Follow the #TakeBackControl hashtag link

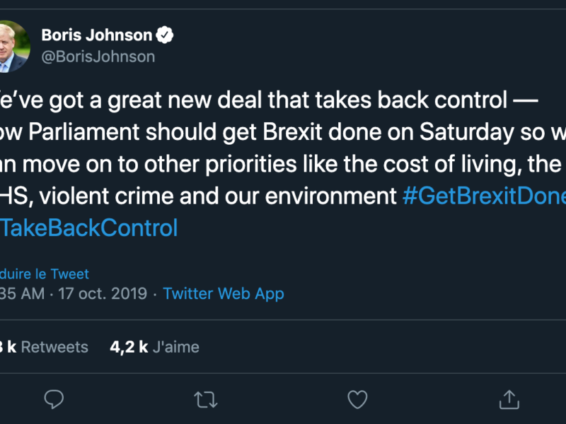[89, 228]
